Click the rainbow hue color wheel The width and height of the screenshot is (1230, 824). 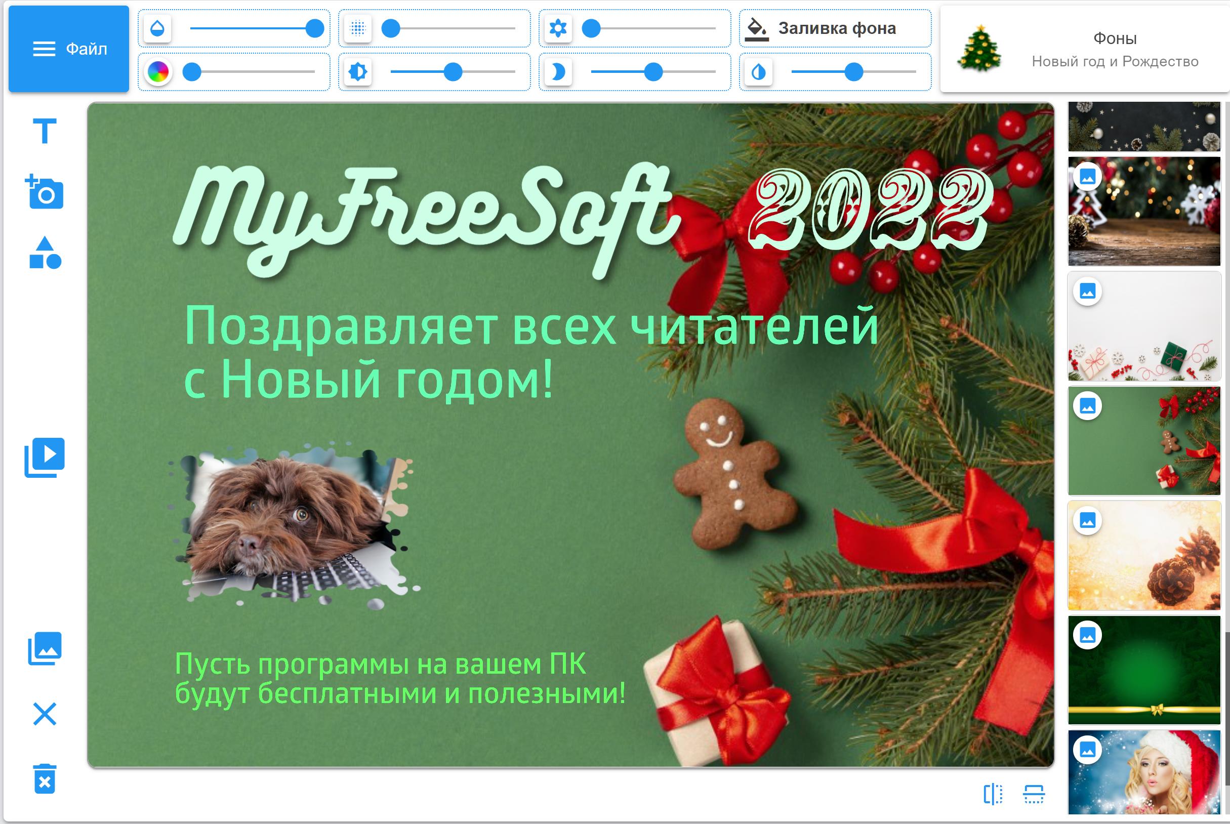click(157, 71)
